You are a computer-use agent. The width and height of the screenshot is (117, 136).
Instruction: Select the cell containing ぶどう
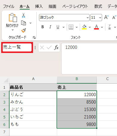[x=33, y=110]
